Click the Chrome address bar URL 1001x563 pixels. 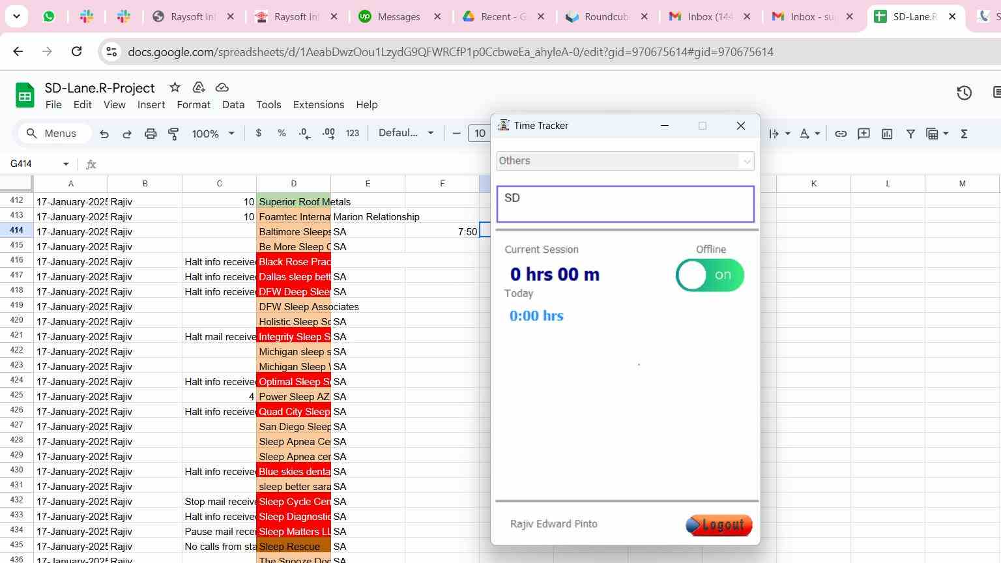tap(450, 52)
